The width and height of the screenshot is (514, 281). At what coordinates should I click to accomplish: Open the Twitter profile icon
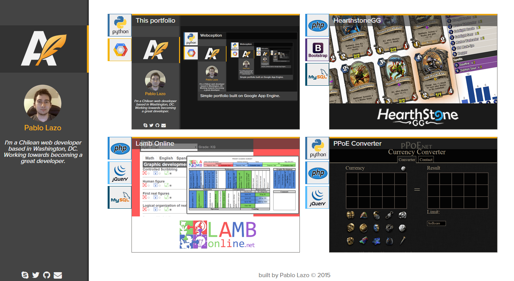pyautogui.click(x=36, y=275)
